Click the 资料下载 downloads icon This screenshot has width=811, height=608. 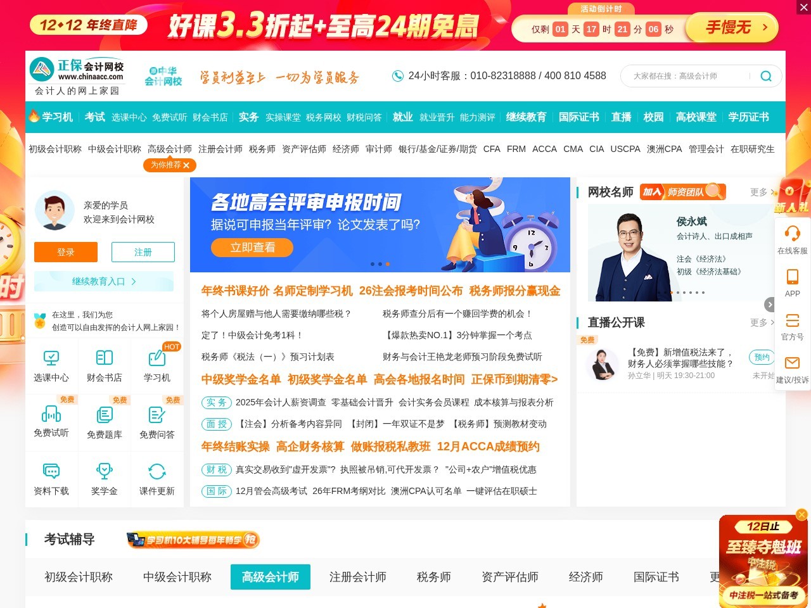(51, 479)
